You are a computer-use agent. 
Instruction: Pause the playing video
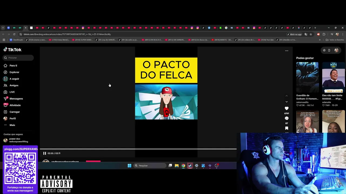point(45,153)
